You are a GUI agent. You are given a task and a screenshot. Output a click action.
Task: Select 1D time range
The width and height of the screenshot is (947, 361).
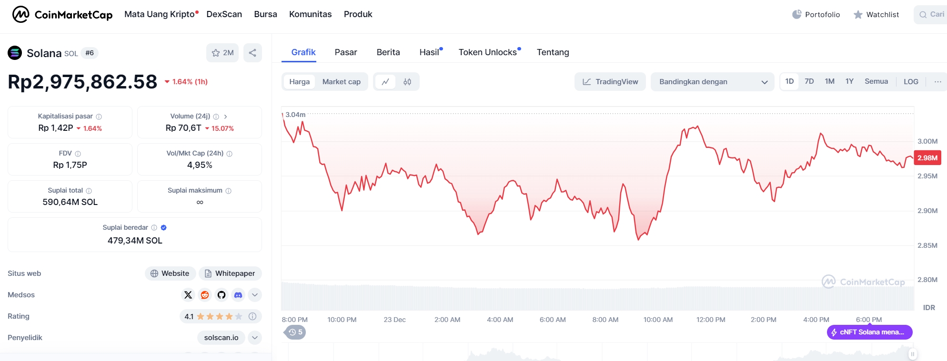click(x=789, y=81)
